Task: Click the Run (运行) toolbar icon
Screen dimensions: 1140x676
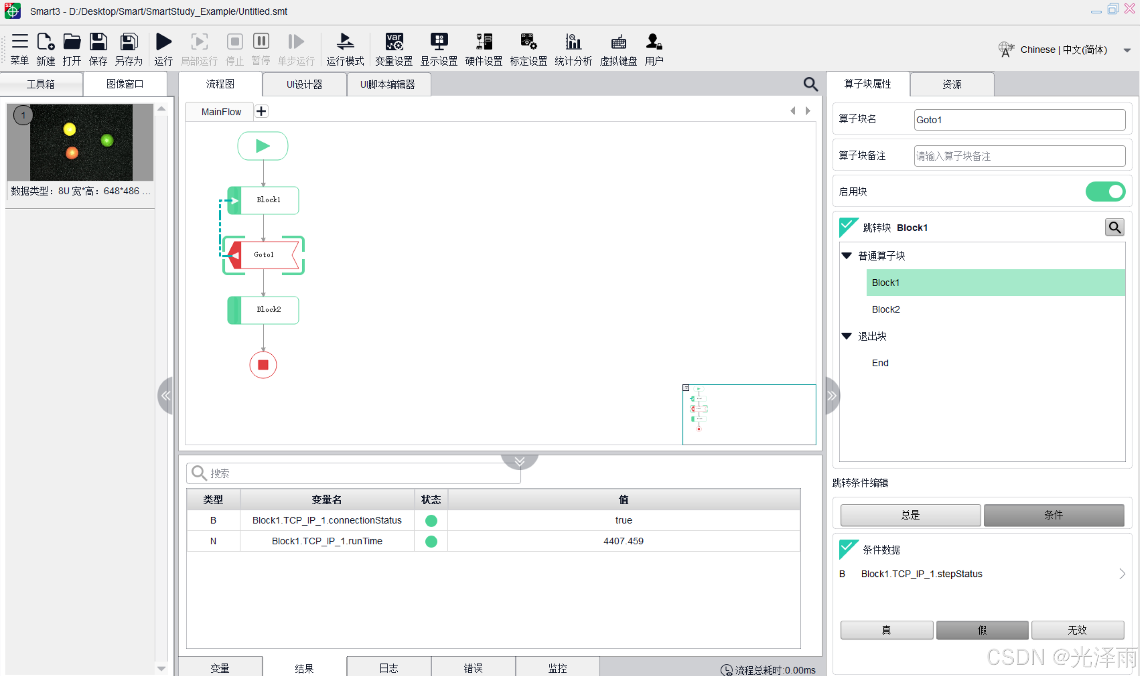Action: [x=163, y=42]
